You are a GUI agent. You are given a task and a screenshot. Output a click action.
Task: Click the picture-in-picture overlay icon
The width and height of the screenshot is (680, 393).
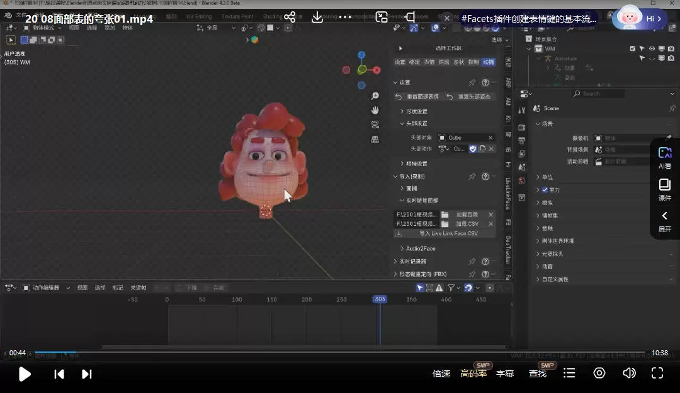(381, 18)
